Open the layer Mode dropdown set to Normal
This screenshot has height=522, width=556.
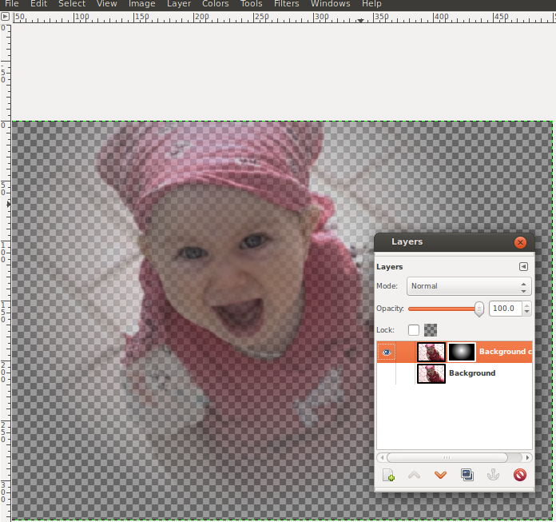pyautogui.click(x=469, y=286)
